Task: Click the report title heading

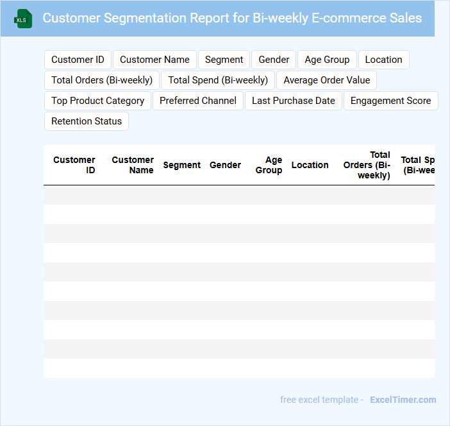Action: (x=232, y=18)
